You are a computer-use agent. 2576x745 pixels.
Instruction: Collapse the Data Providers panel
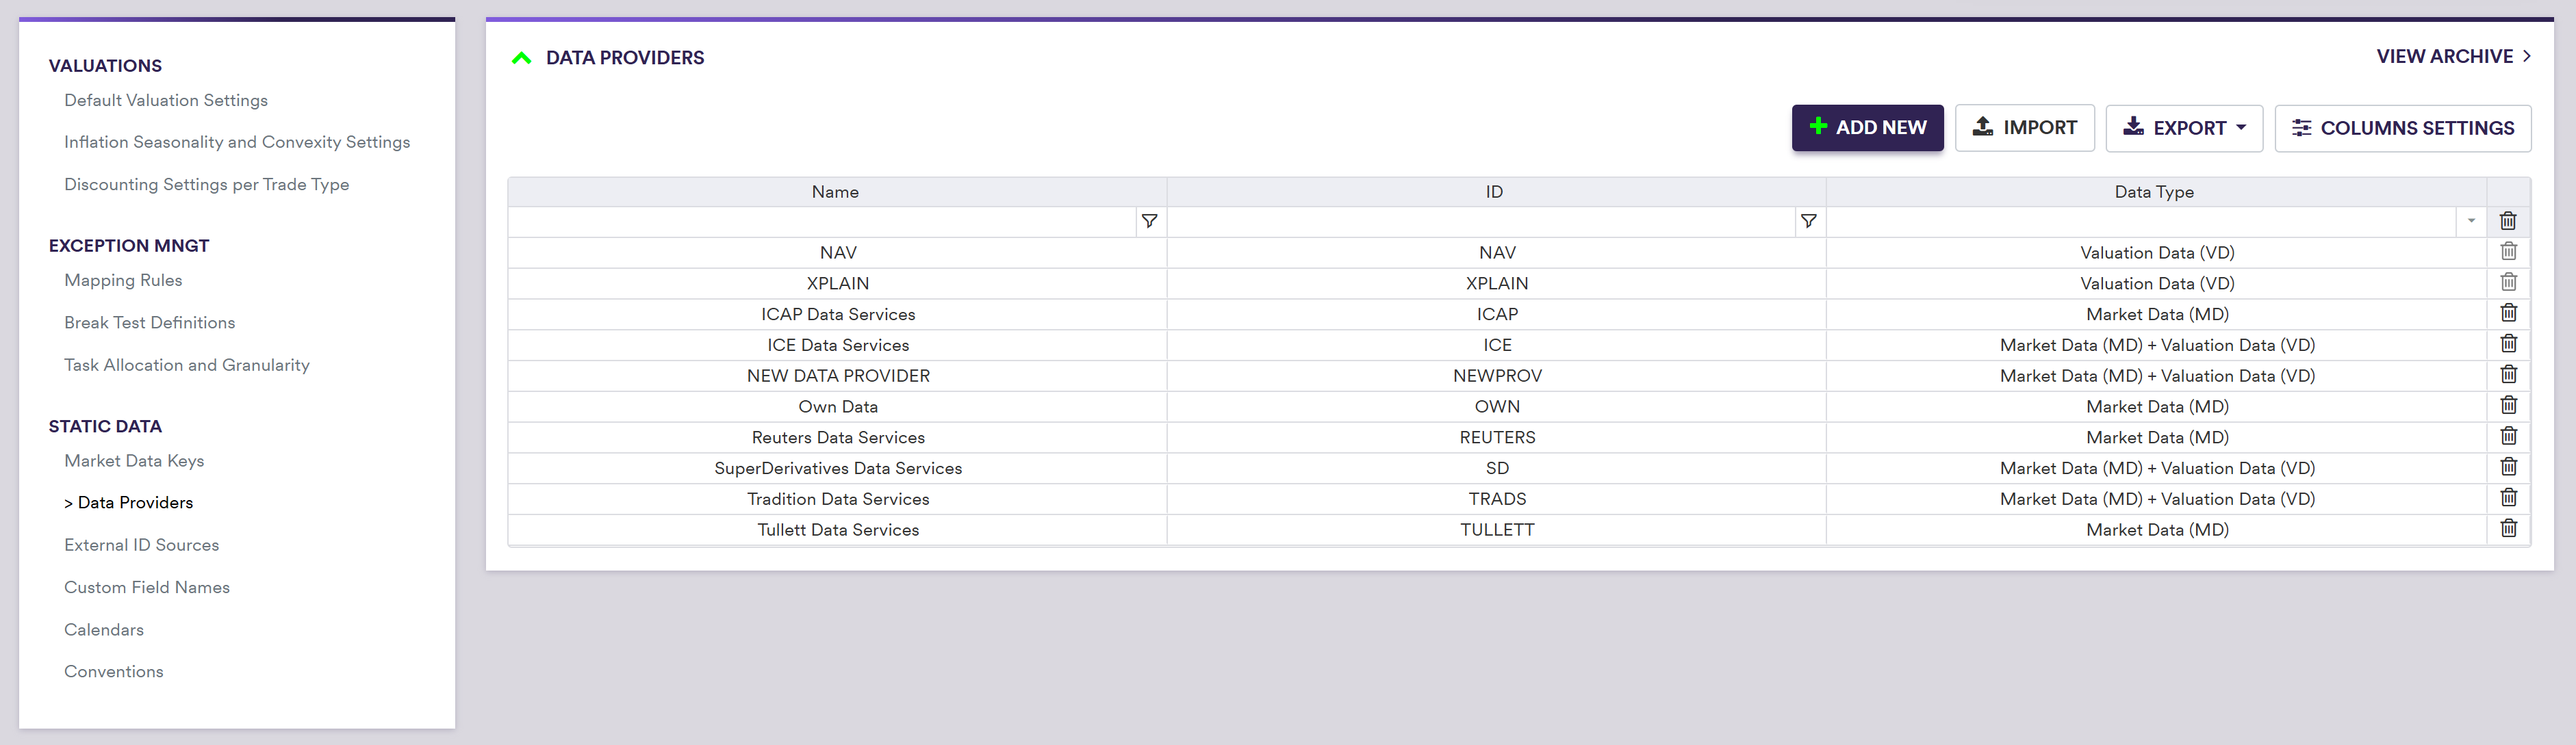coord(521,58)
